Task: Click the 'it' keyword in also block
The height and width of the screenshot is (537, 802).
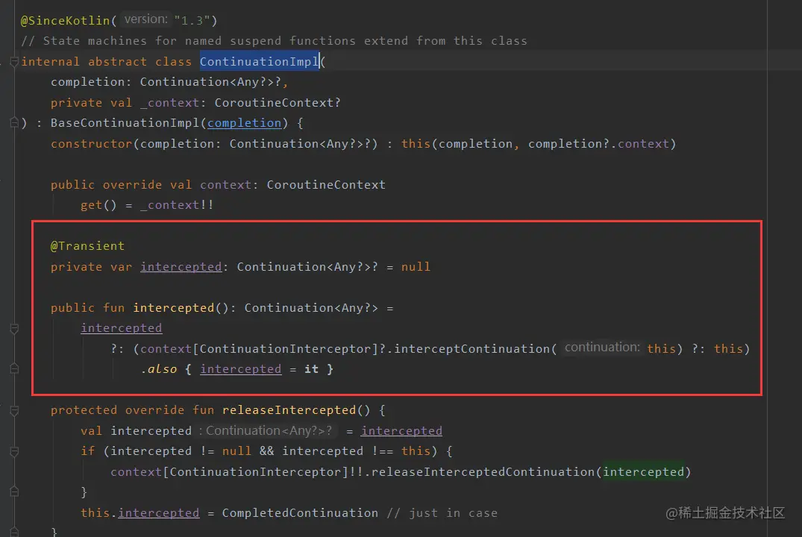Action: (312, 369)
